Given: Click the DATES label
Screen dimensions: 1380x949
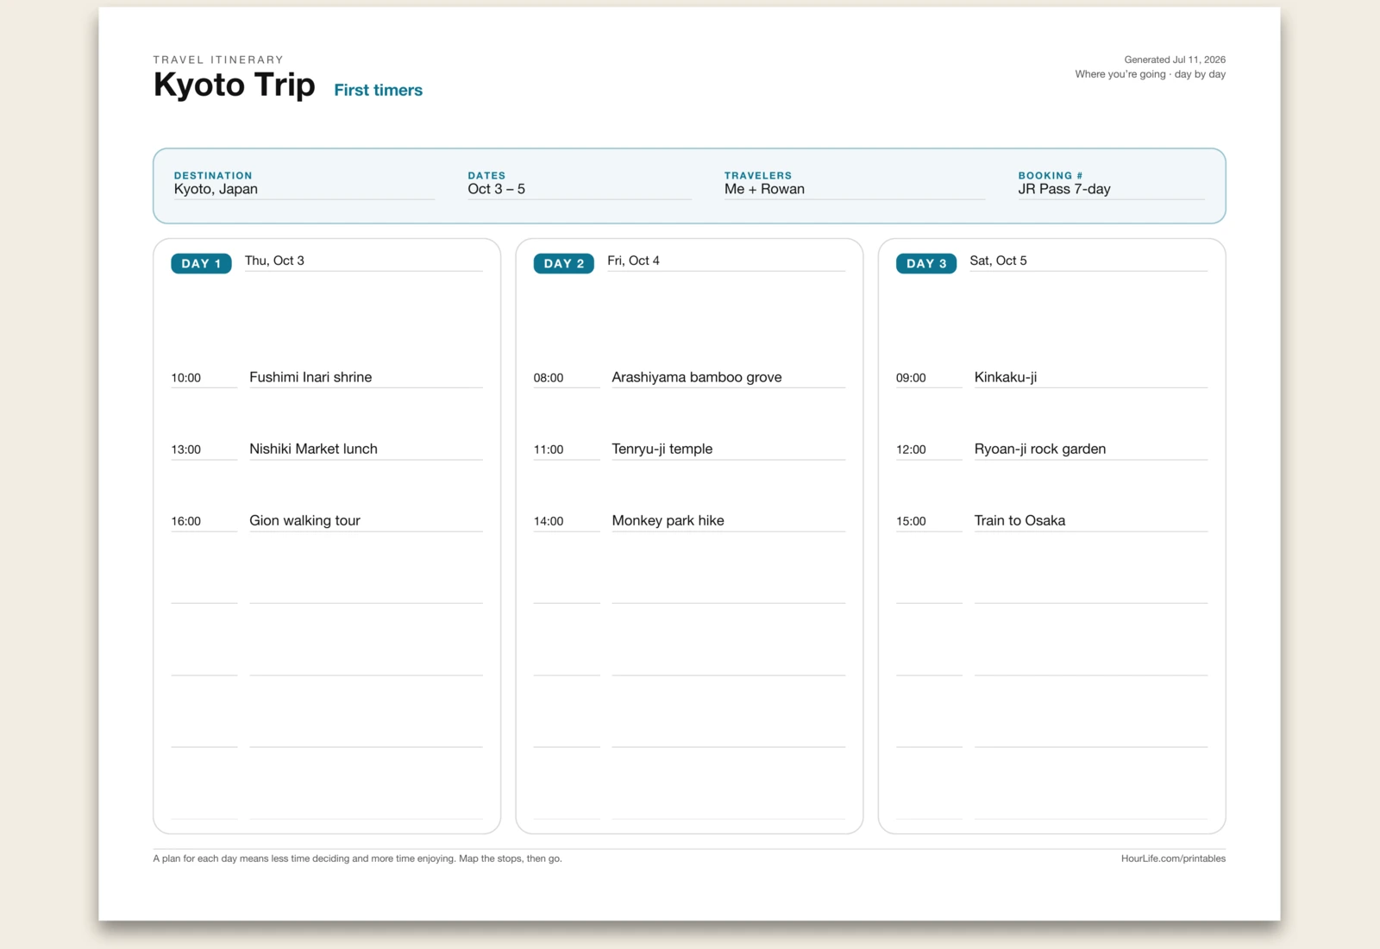Looking at the screenshot, I should tap(486, 175).
